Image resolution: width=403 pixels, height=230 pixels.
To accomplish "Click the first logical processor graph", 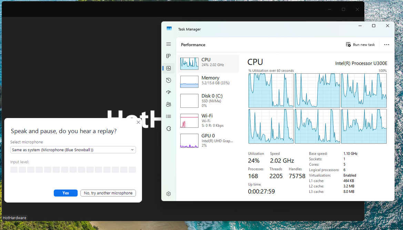I will coord(271,90).
